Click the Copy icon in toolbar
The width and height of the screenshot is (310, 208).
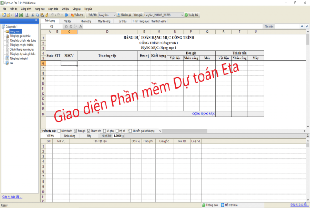tap(37, 15)
